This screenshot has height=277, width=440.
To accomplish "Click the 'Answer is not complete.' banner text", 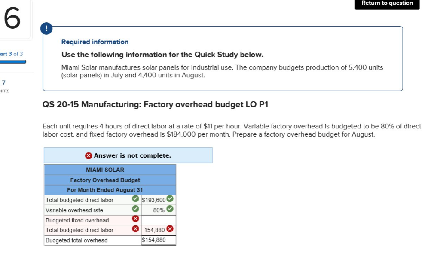I will click(x=132, y=155).
